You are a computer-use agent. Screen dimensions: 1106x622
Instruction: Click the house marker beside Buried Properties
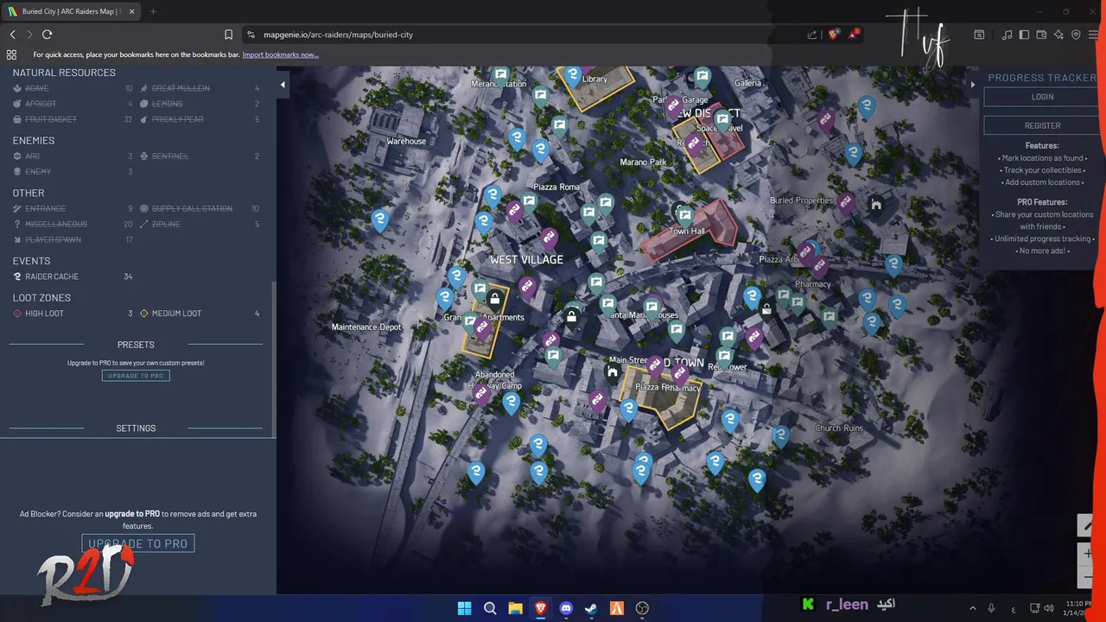click(876, 205)
